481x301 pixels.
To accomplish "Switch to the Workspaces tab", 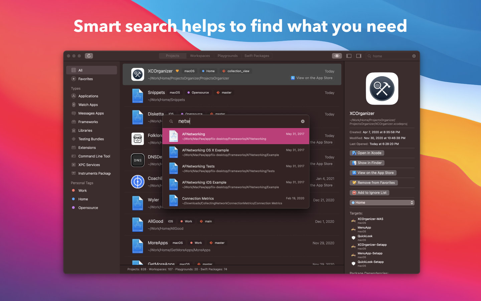I will pyautogui.click(x=200, y=56).
